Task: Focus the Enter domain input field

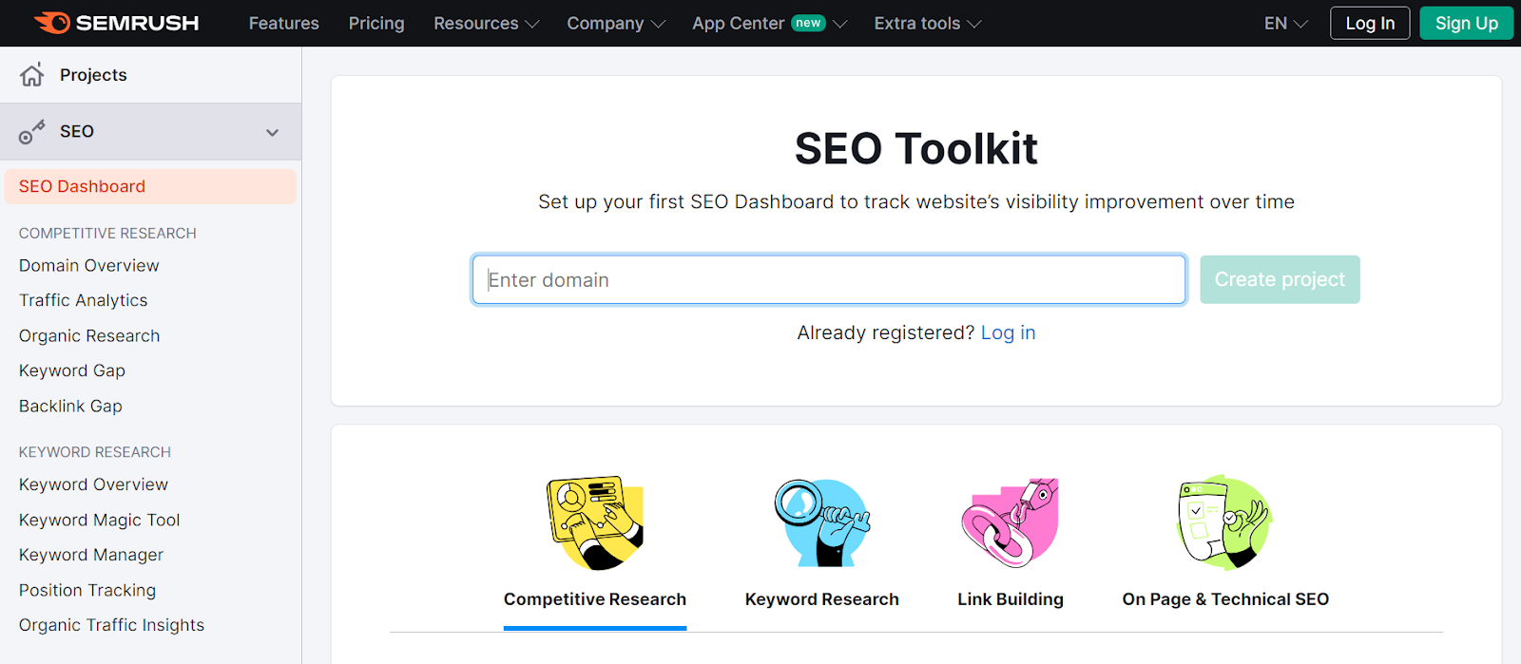Action: pos(829,279)
